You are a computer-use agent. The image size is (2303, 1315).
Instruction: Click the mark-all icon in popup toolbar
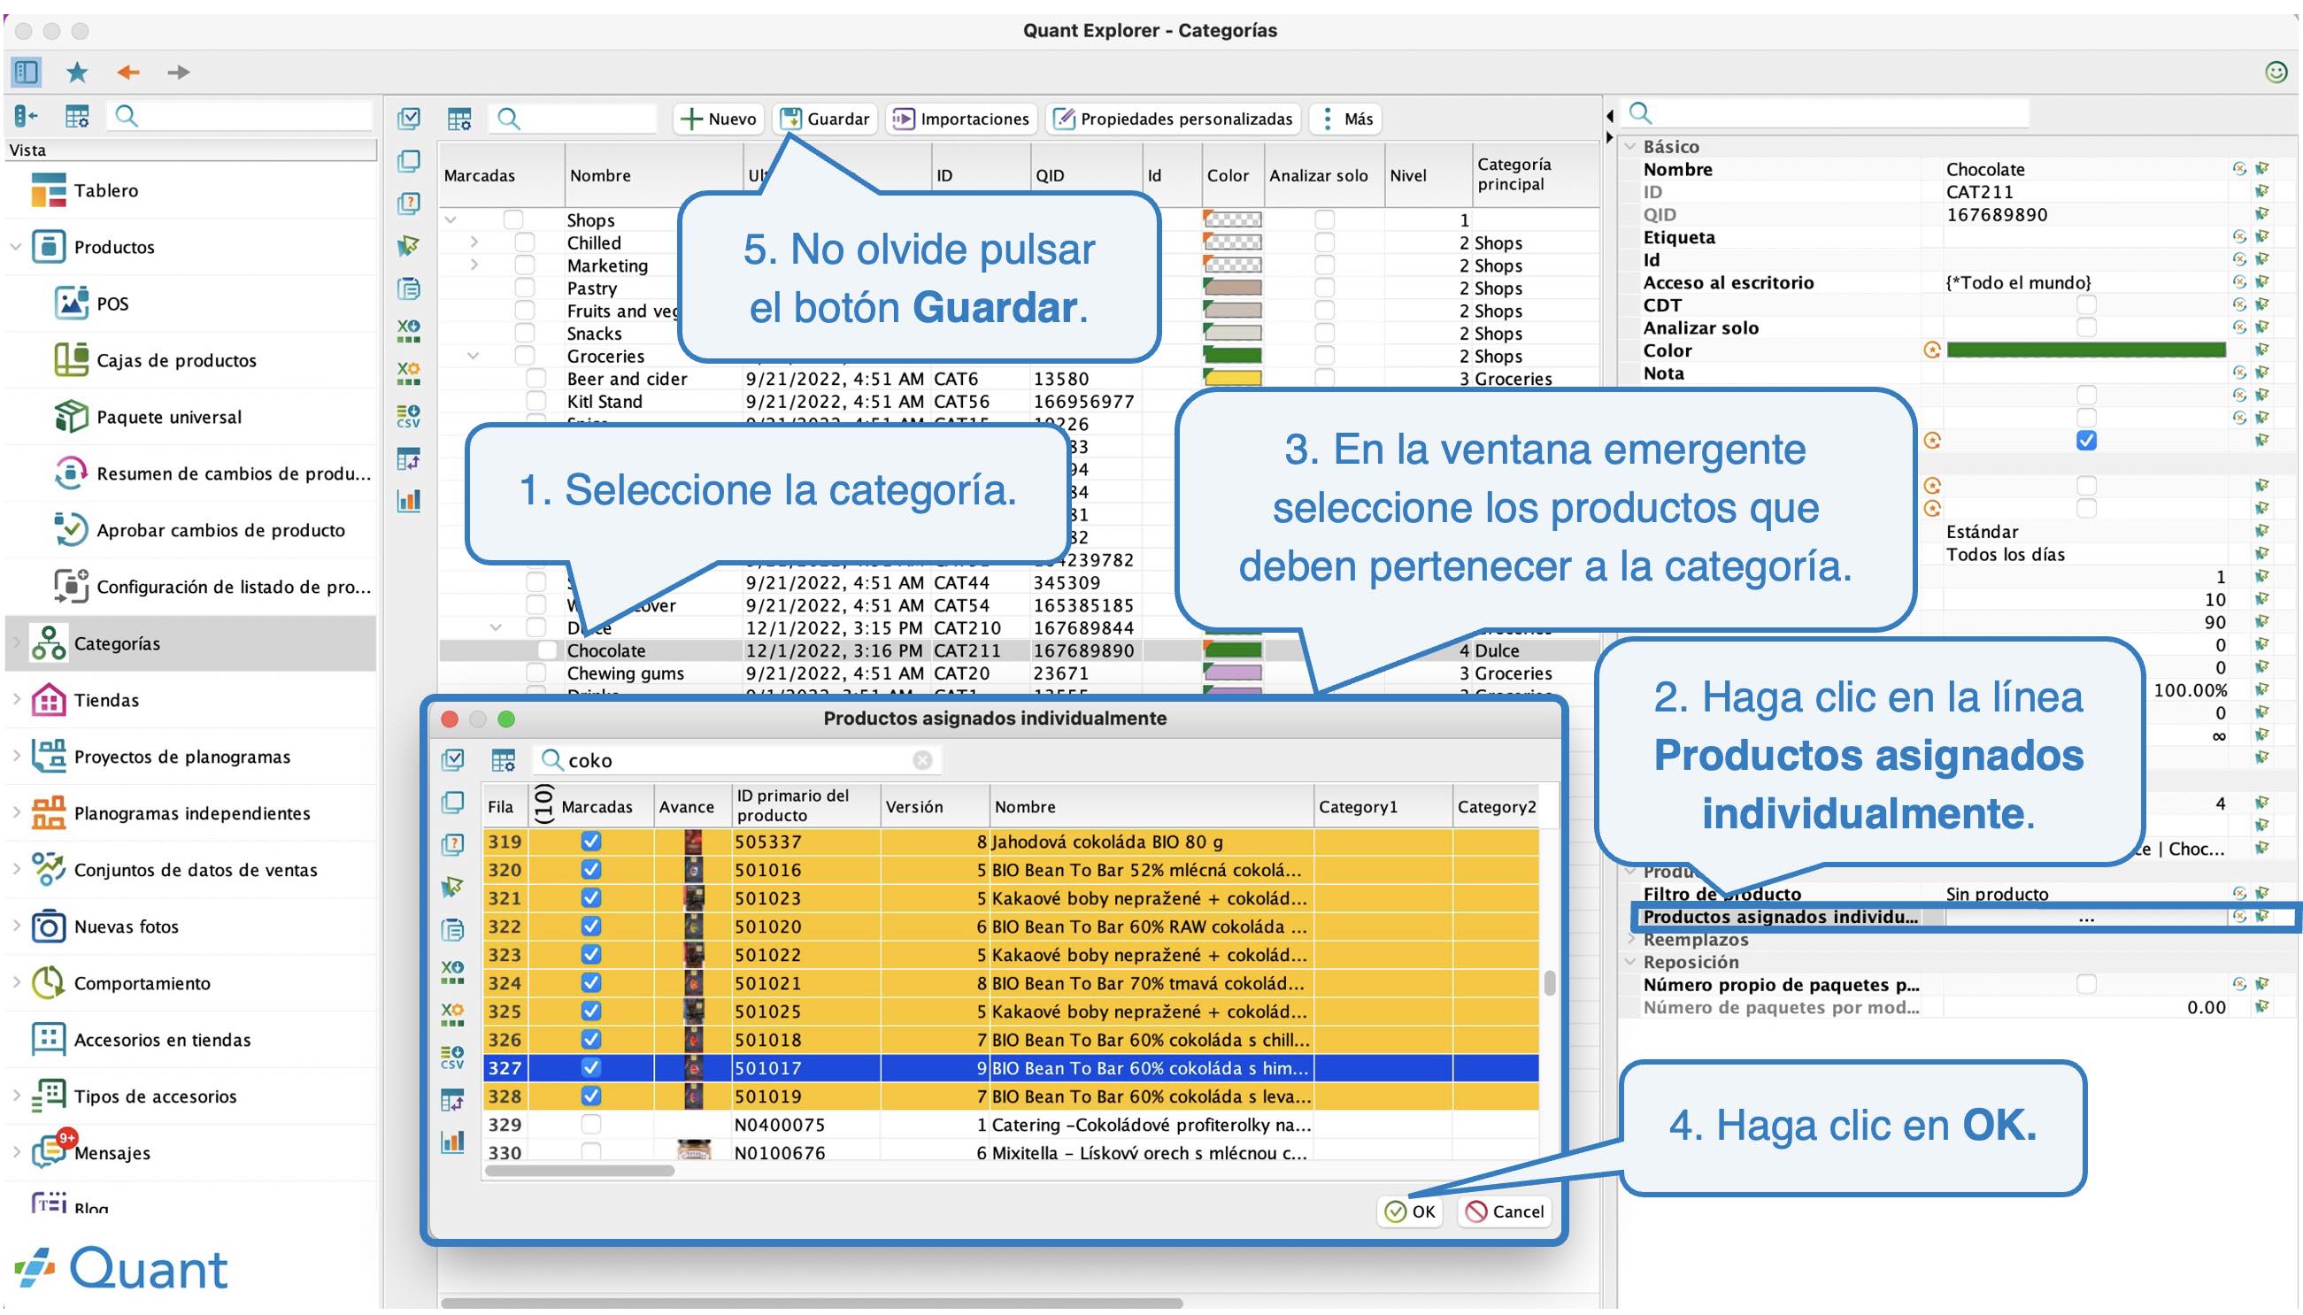[452, 759]
